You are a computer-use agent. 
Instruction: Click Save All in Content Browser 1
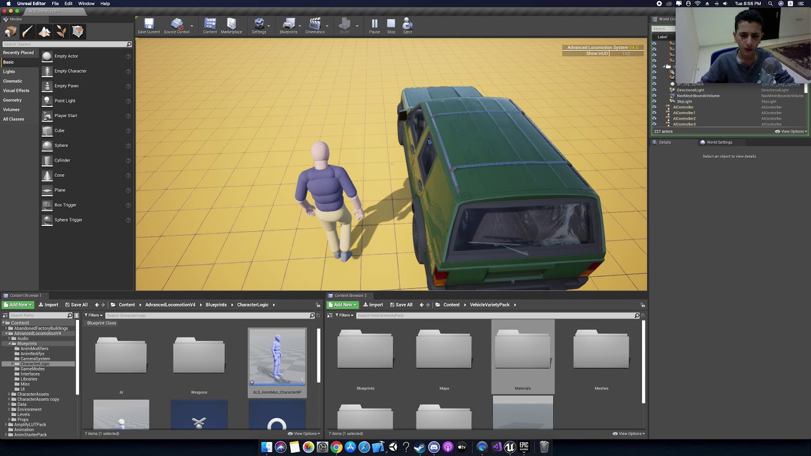pos(76,305)
